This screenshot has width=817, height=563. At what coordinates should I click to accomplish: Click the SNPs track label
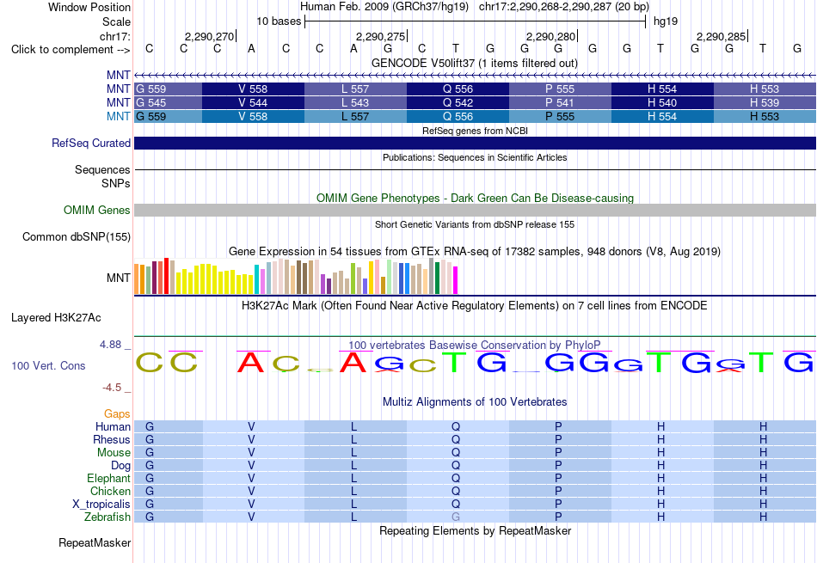116,183
